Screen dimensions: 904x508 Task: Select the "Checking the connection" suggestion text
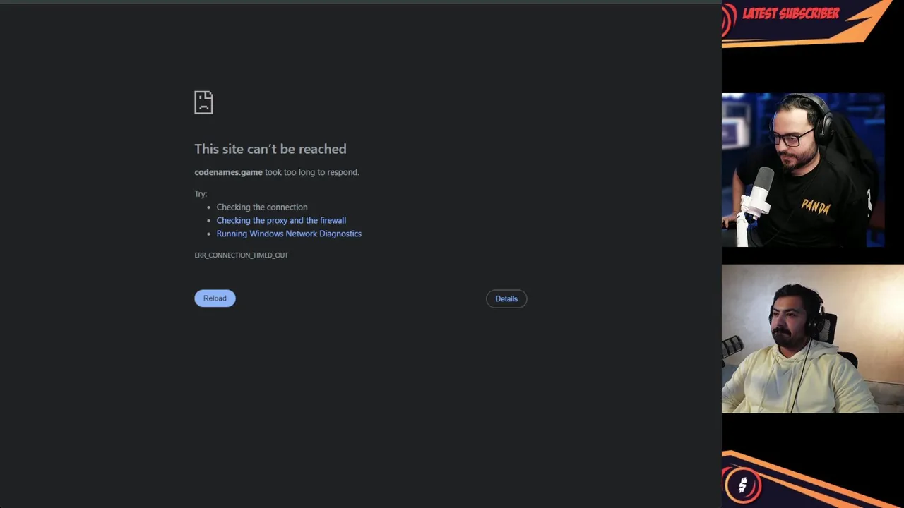tap(262, 207)
